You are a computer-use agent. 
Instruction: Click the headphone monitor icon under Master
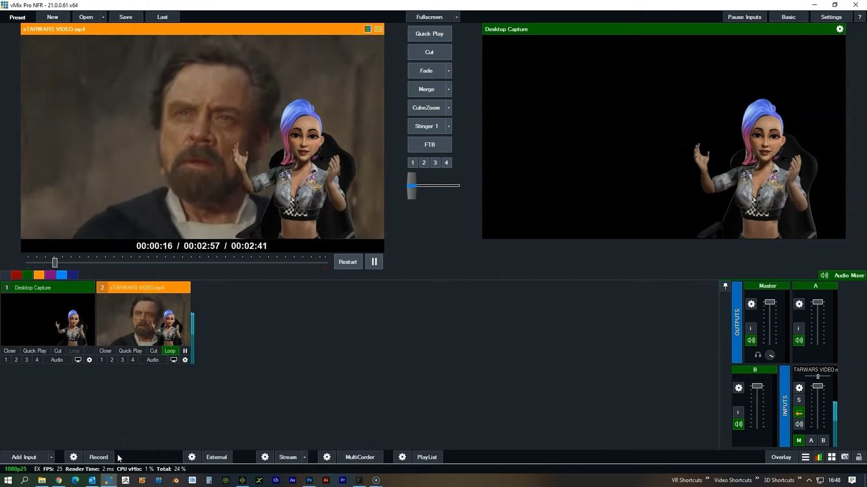pyautogui.click(x=758, y=355)
